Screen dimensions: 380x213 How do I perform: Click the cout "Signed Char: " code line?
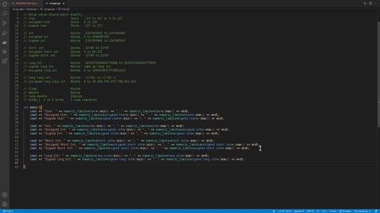(x=127, y=118)
